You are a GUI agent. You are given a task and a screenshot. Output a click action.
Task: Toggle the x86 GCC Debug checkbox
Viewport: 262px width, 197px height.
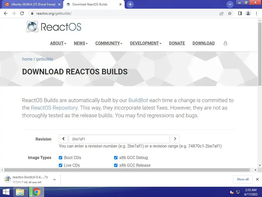click(x=116, y=158)
